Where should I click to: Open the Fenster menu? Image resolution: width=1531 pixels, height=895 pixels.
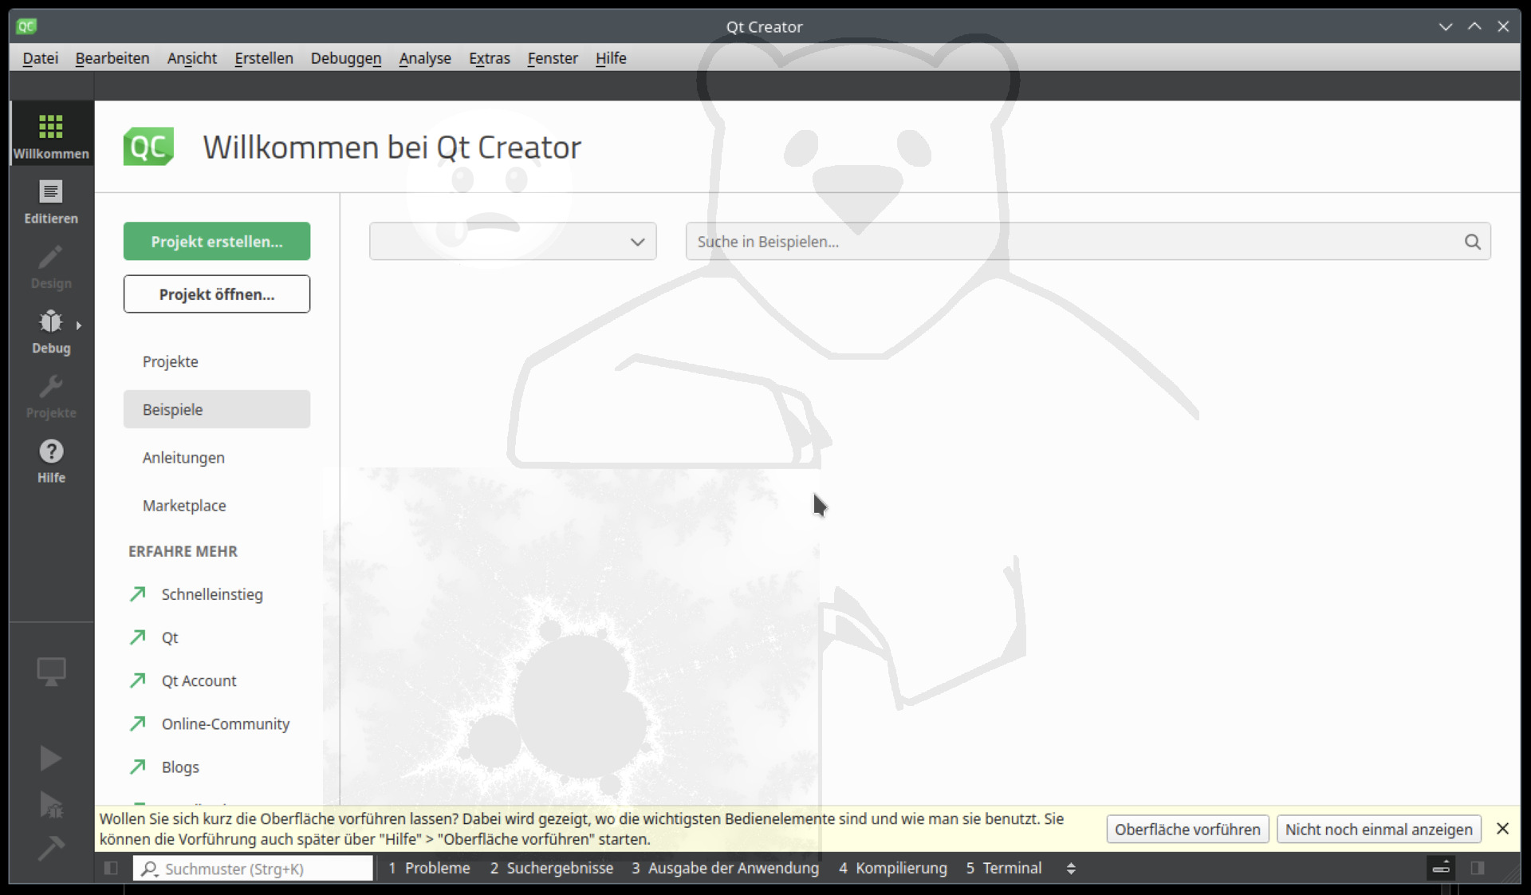[x=553, y=58]
